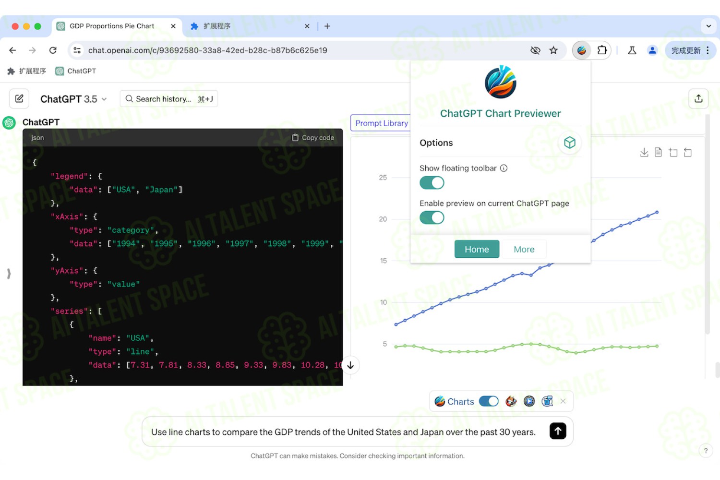Select the Home tab in extension popup
The height and width of the screenshot is (480, 720).
(x=477, y=249)
